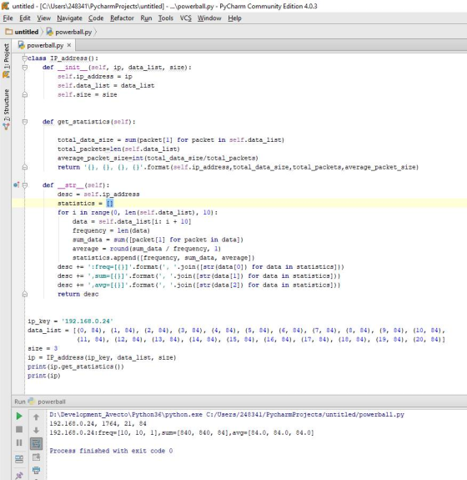The height and width of the screenshot is (480, 467).
Task: Pin the Run tab with the pin icon
Action: click(19, 475)
